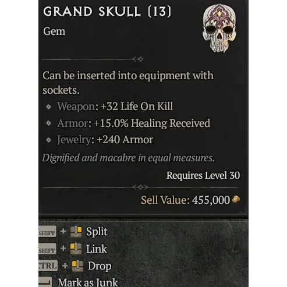
Task: Select the Split action label
Action: tap(97, 232)
